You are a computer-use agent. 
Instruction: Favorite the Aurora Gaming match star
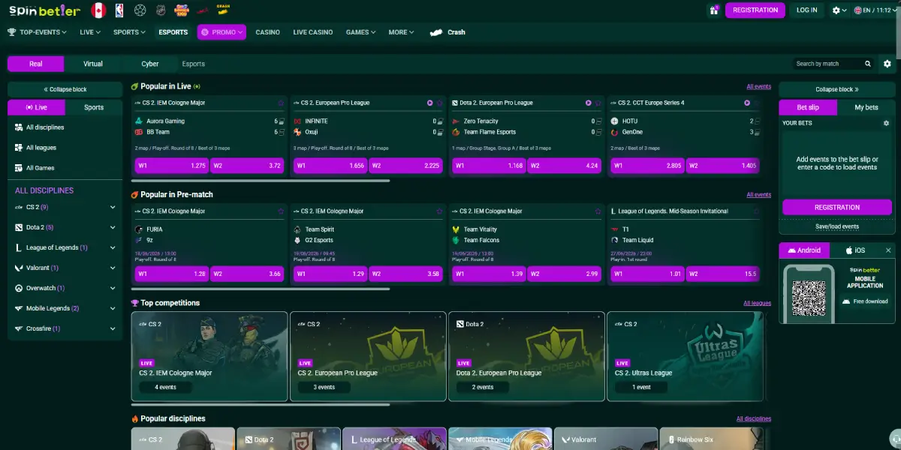coord(281,103)
